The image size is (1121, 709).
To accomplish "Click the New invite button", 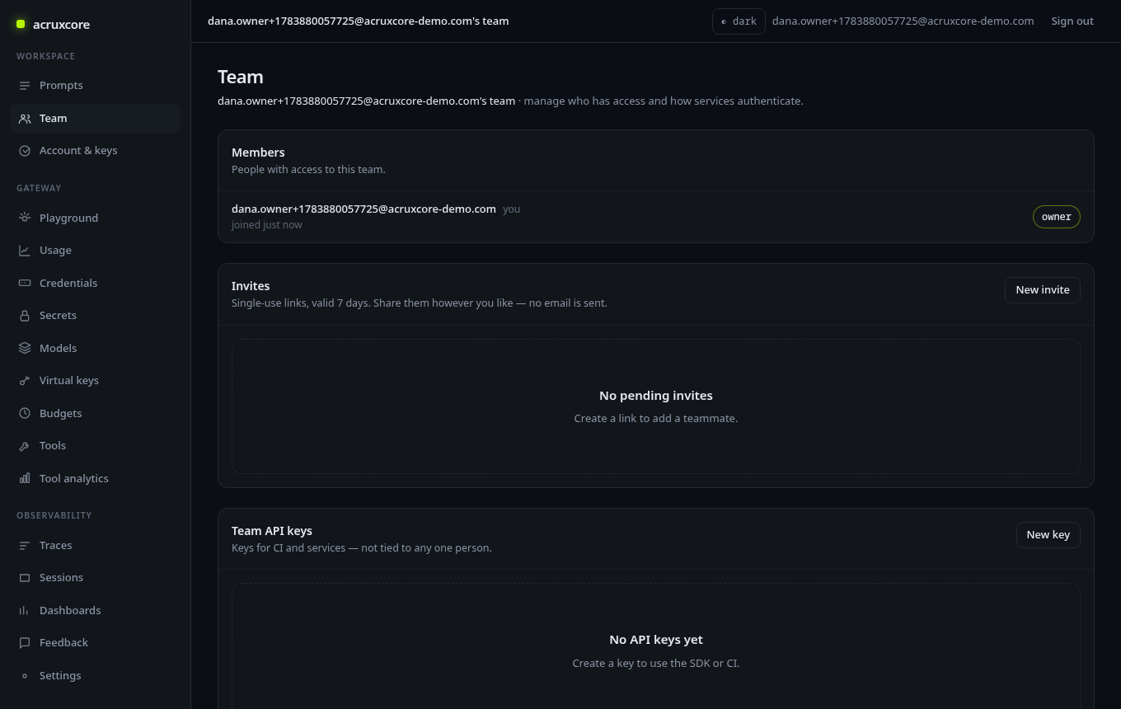I will click(x=1042, y=290).
